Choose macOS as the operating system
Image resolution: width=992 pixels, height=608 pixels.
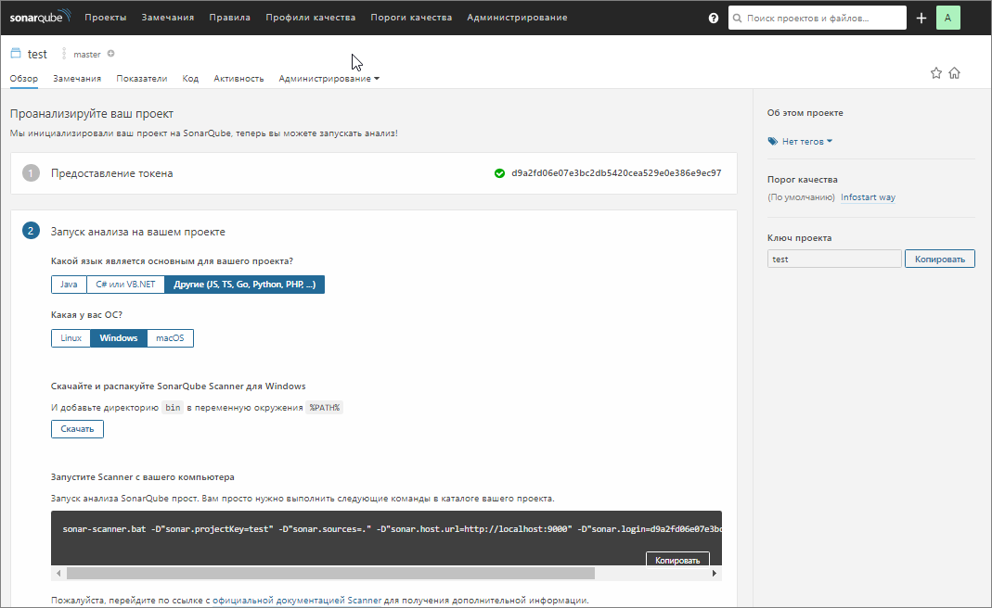click(x=170, y=338)
